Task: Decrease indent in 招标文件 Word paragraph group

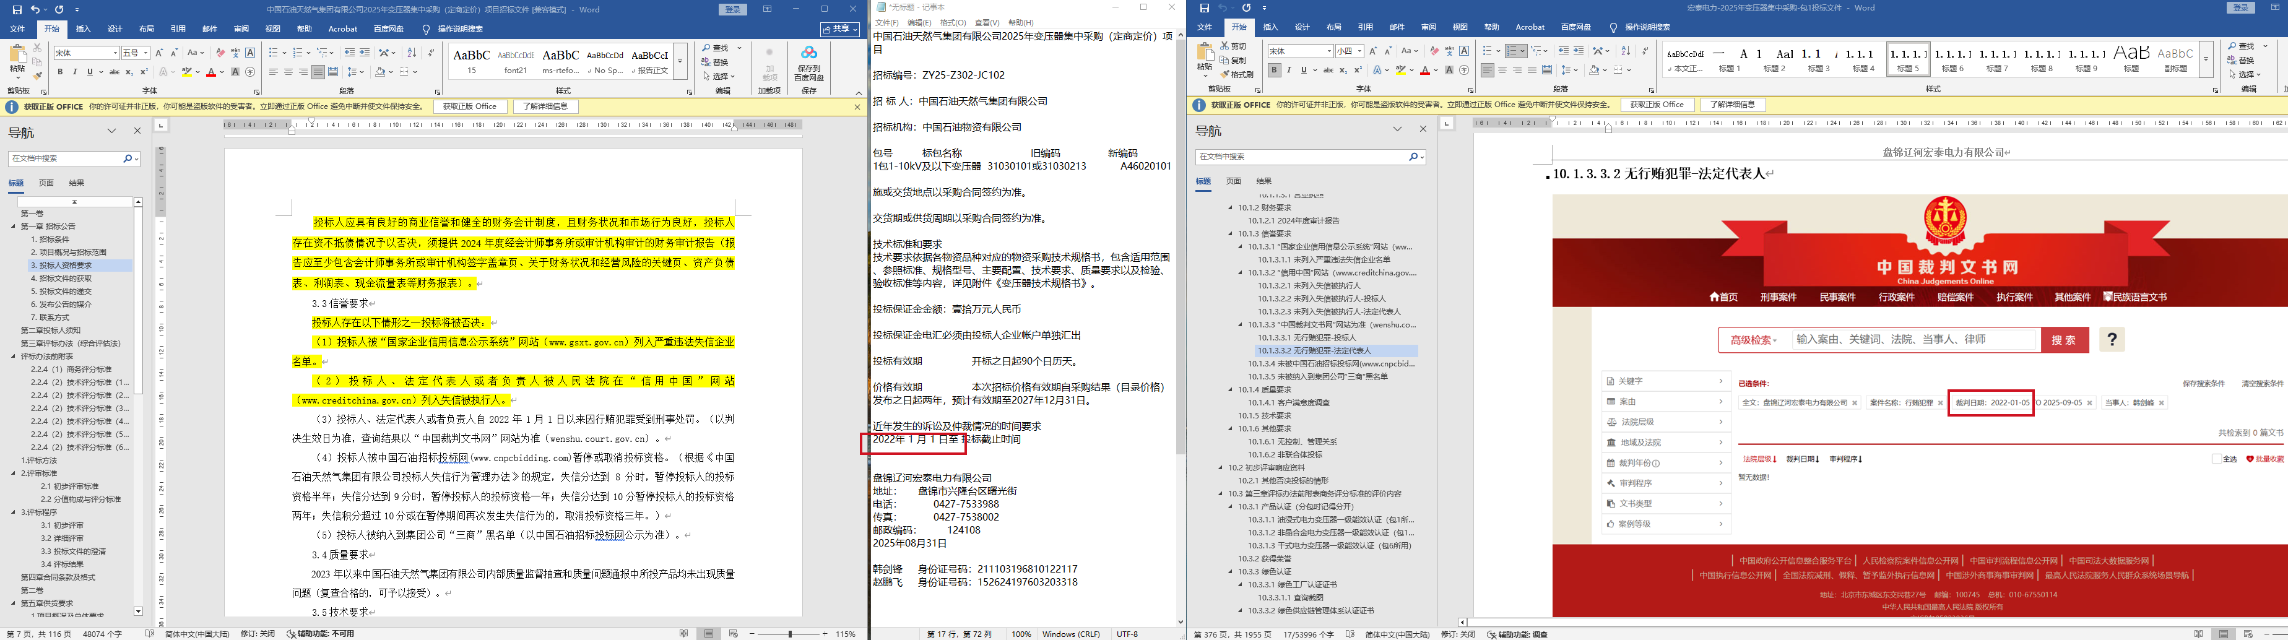Action: [350, 53]
